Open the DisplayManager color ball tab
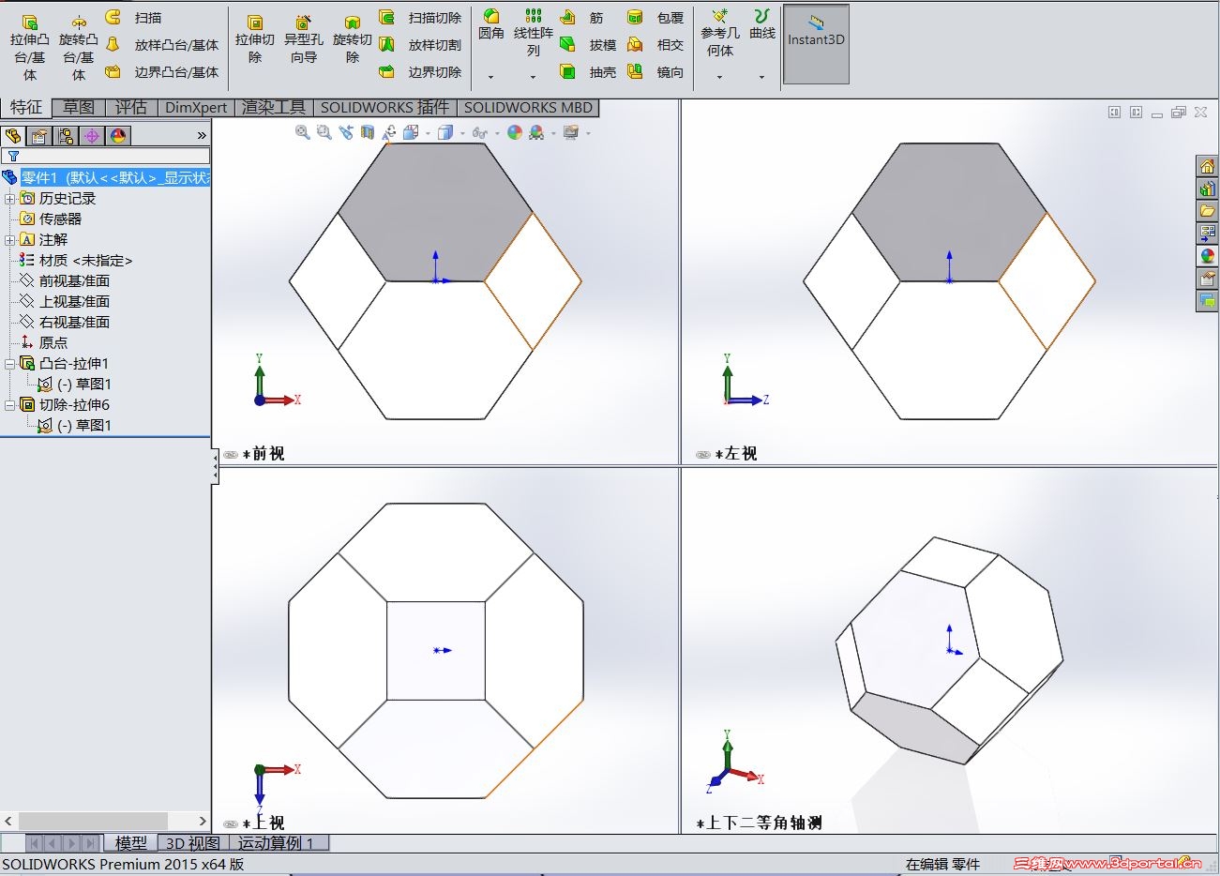The image size is (1220, 876). click(x=118, y=136)
